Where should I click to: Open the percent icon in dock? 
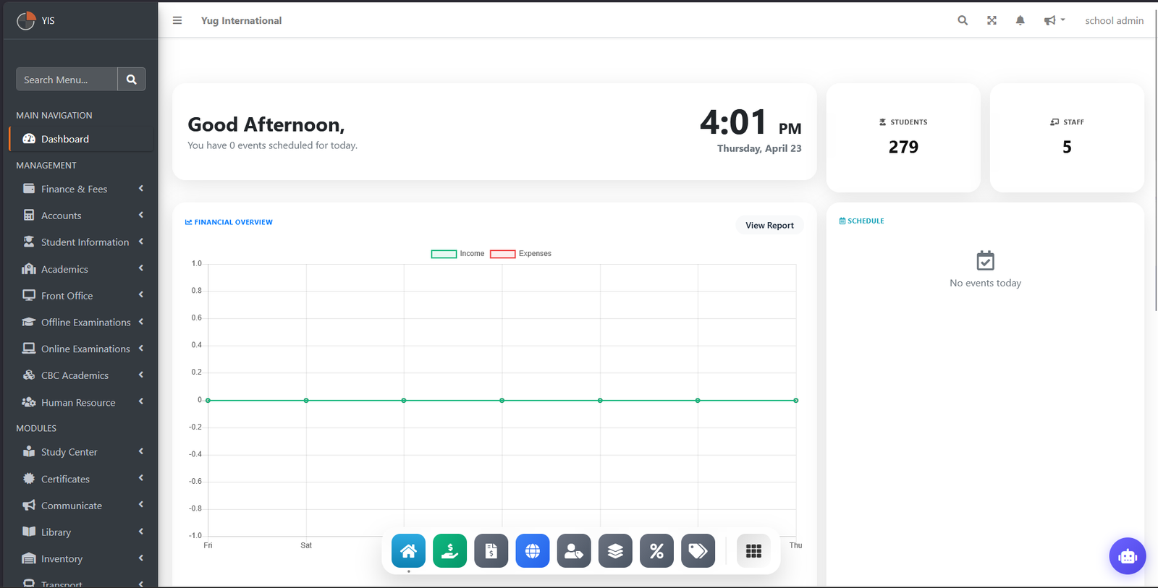[656, 551]
